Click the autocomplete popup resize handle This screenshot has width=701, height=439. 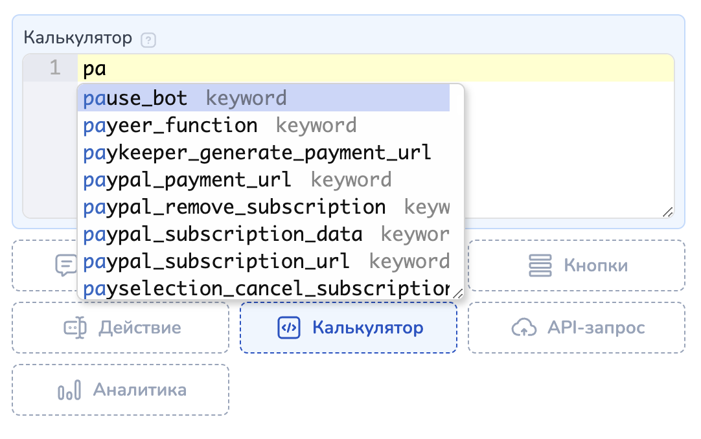tap(458, 293)
